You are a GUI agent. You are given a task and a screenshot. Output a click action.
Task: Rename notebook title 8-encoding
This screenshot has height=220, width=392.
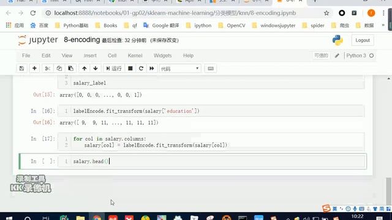click(x=81, y=40)
